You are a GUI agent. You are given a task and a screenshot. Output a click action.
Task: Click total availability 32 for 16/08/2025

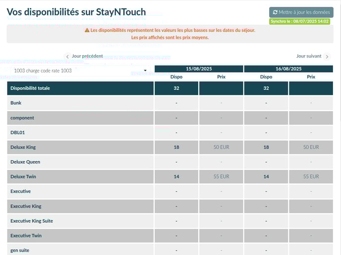[x=266, y=88]
